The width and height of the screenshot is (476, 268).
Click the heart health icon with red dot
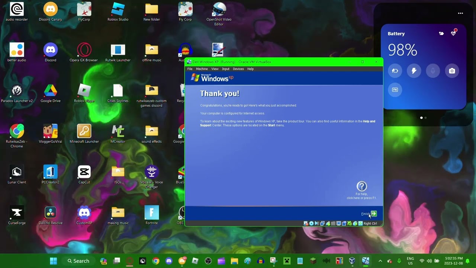coord(453,33)
